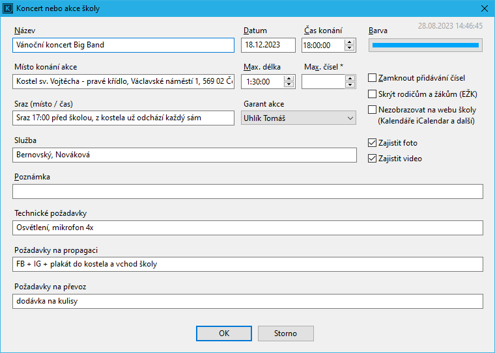Image resolution: width=495 pixels, height=353 pixels.
Task: Increase Max. čísel value with up arrow
Action: coord(350,79)
